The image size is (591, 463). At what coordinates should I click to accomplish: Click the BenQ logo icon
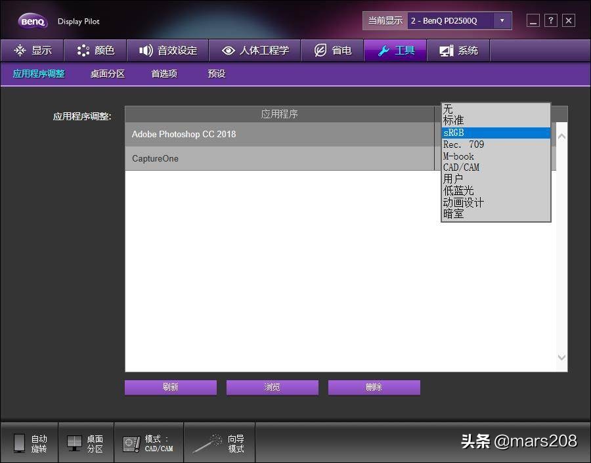(32, 21)
